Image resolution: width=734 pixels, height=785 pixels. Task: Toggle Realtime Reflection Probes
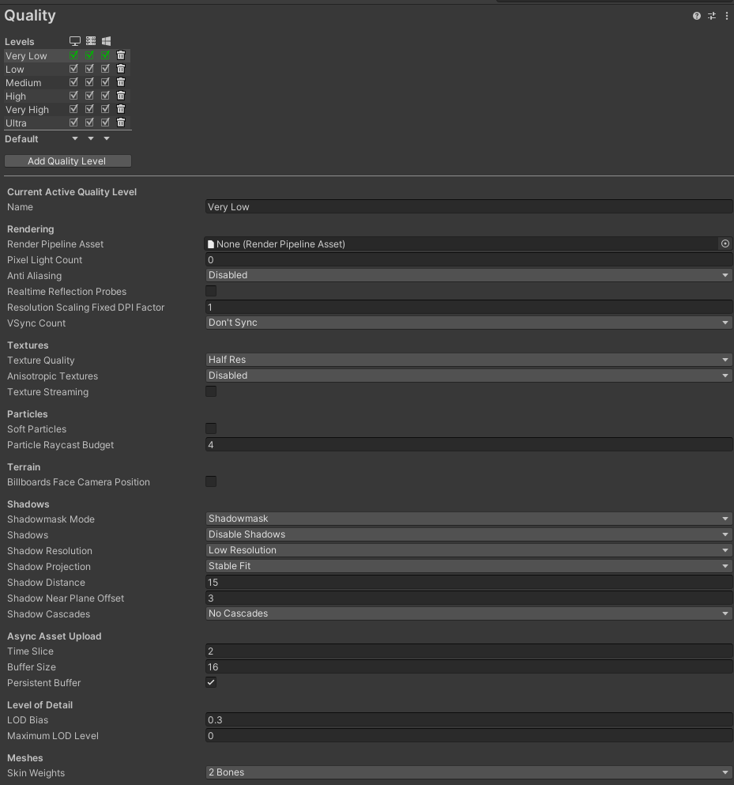(211, 291)
